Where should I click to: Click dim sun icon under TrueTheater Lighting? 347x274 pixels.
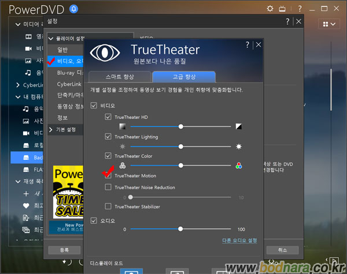(x=123, y=147)
